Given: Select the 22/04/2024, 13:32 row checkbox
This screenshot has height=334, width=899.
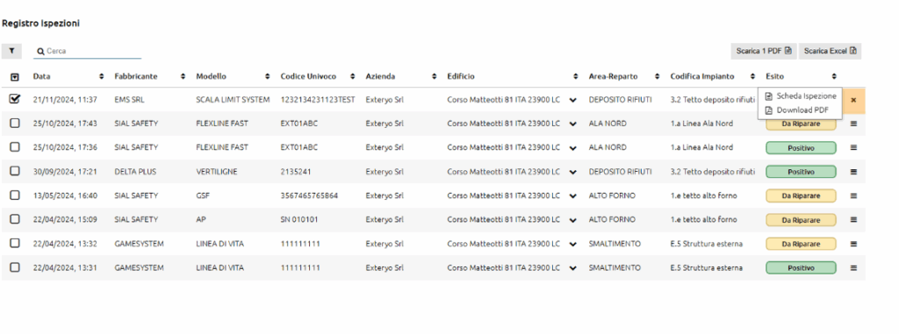Looking at the screenshot, I should (x=15, y=244).
